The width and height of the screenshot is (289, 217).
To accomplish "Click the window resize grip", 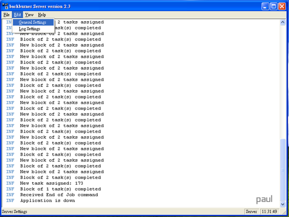I will click(x=285, y=212).
